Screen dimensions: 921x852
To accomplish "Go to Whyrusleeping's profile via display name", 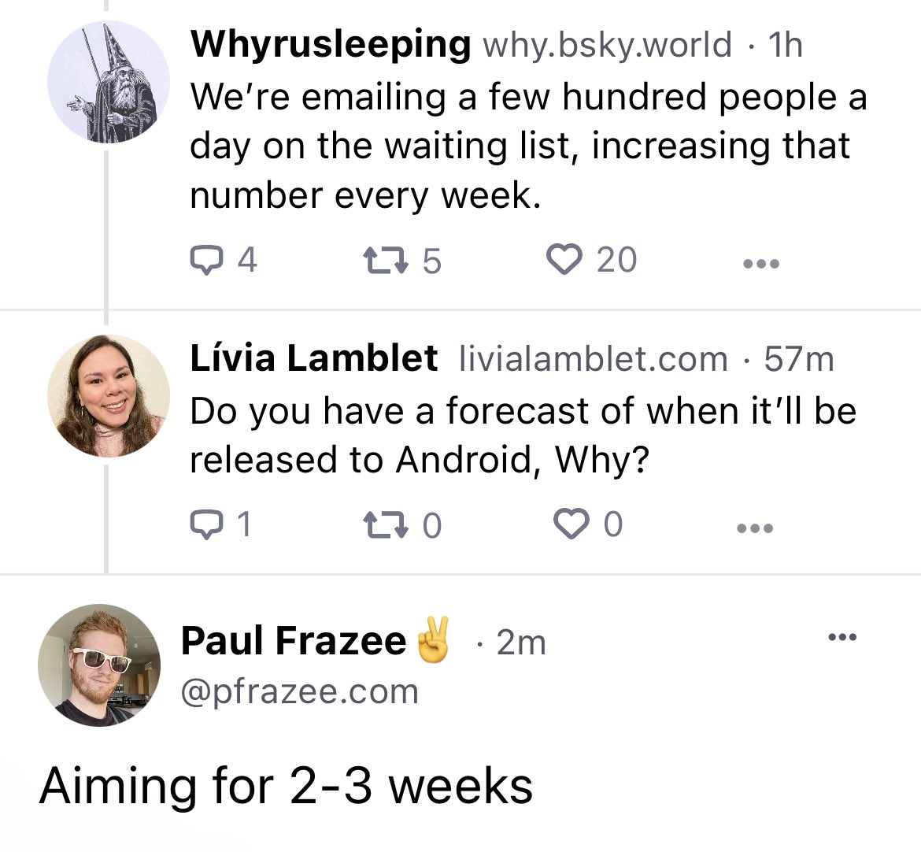I will 331,44.
